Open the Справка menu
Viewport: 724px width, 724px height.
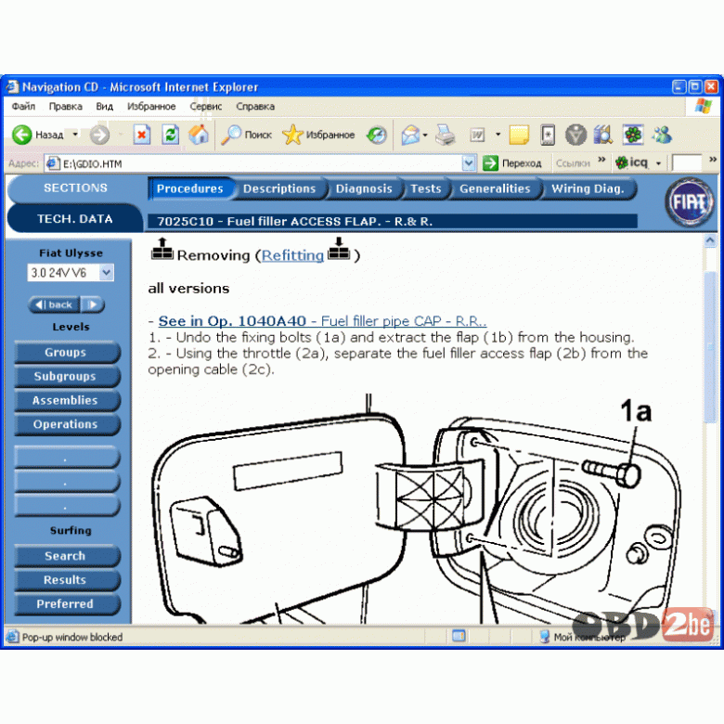pyautogui.click(x=255, y=107)
